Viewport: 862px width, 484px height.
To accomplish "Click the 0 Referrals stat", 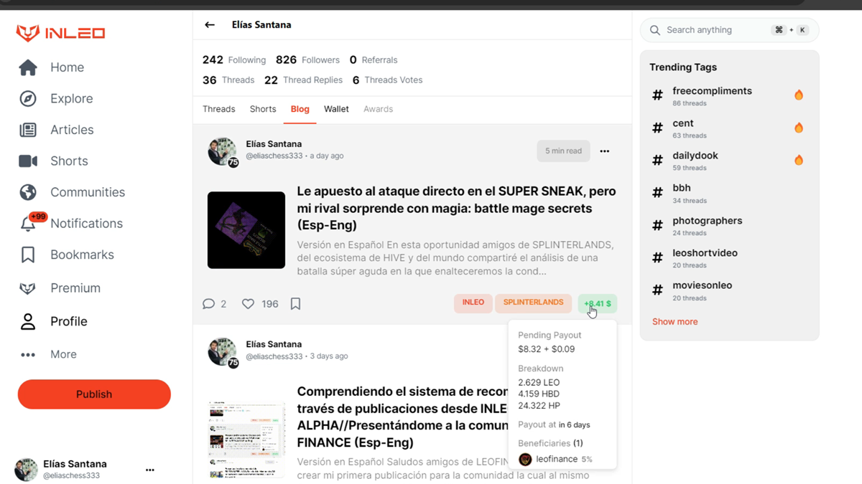I will (x=374, y=60).
